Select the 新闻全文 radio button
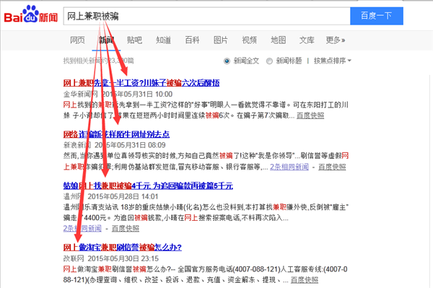 coord(227,61)
